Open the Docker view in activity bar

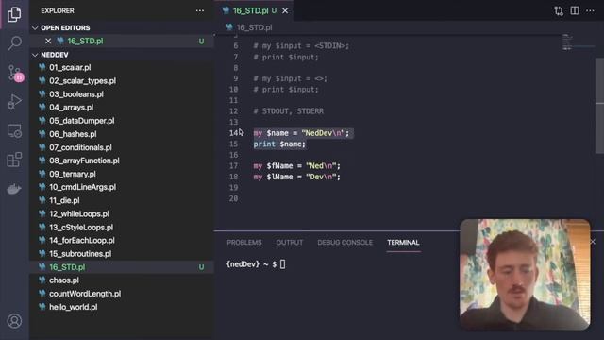[x=14, y=189]
